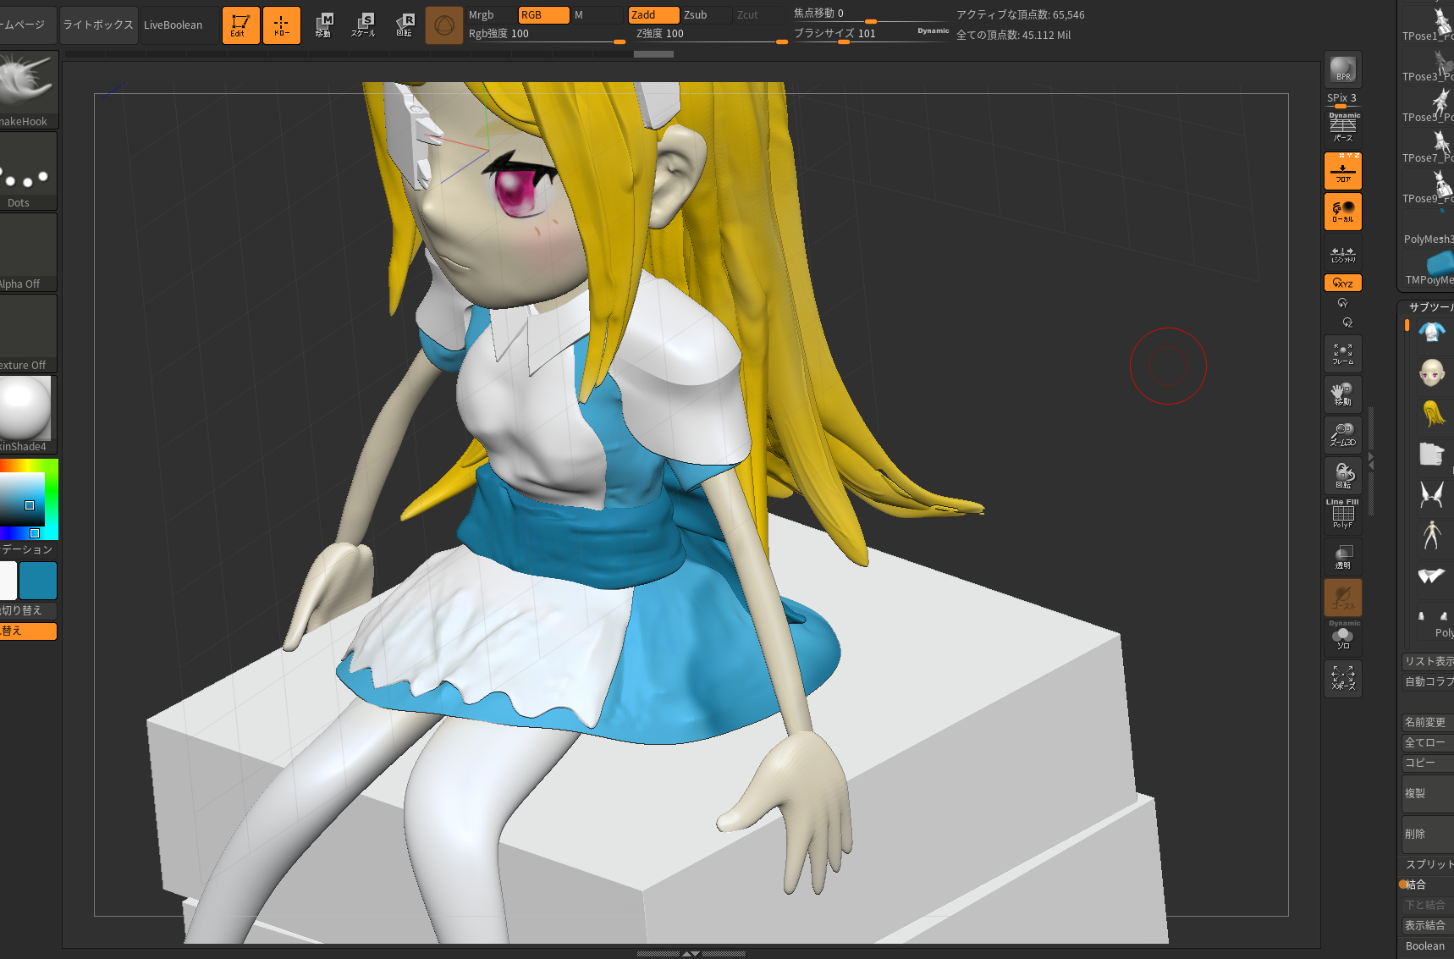The image size is (1454, 959).
Task: Click the 焦点移動 focal shift slider
Action: (869, 14)
